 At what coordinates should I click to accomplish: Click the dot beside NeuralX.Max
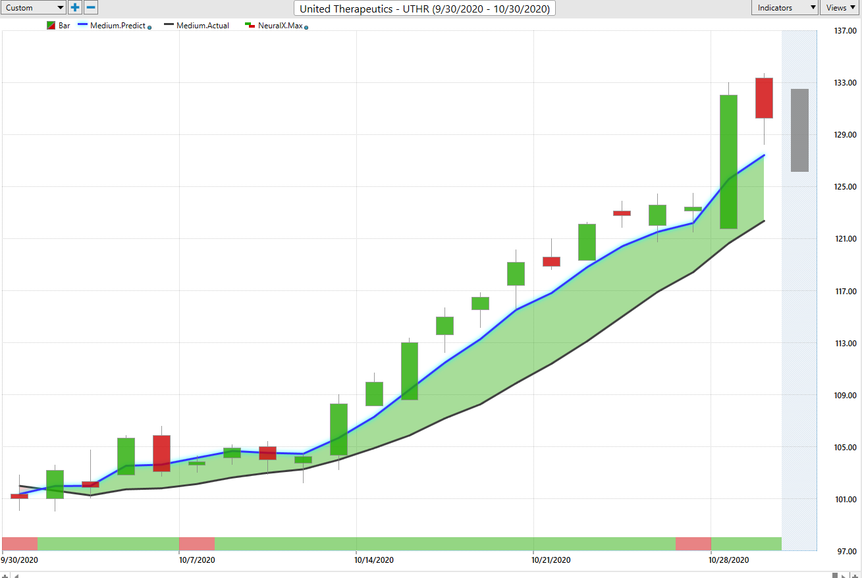(x=306, y=27)
